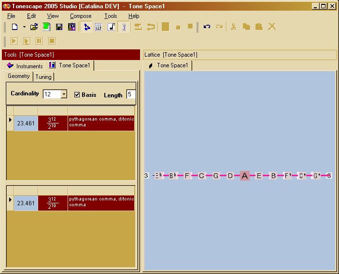Select the grid table tool icon
The image size is (339, 274).
tap(99, 27)
